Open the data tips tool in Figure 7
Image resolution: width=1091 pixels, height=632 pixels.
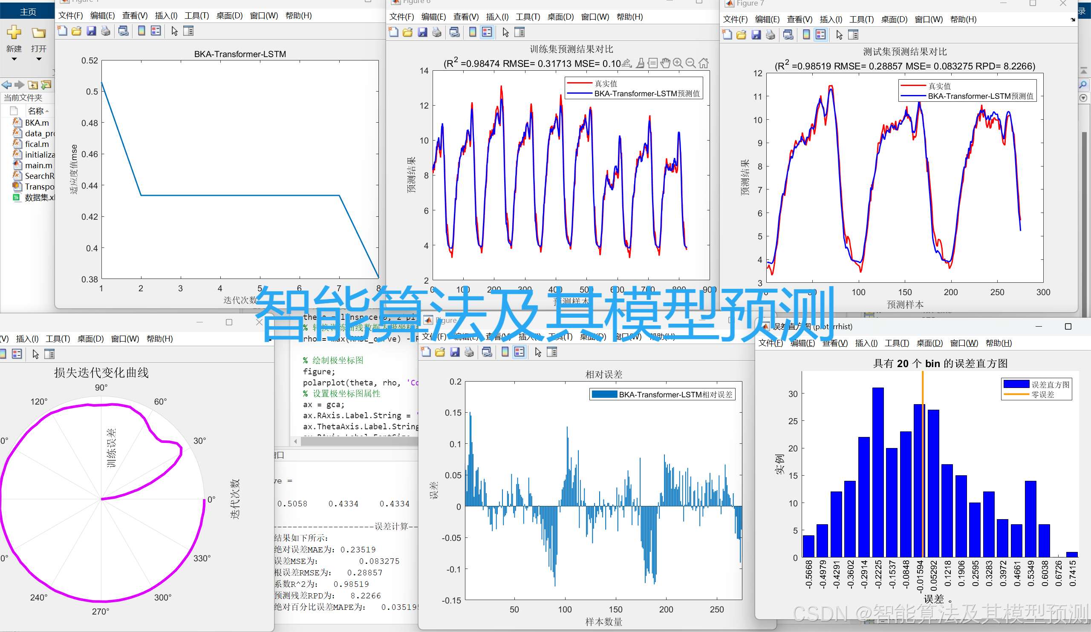coord(652,63)
